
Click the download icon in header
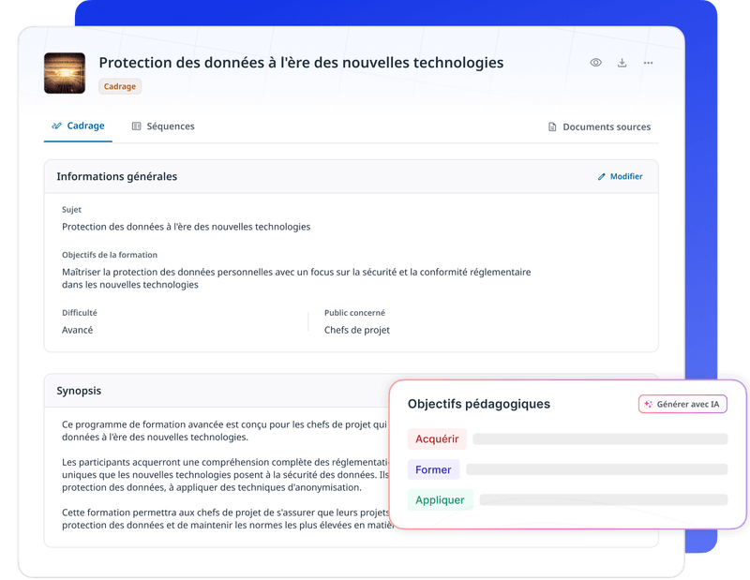[622, 63]
